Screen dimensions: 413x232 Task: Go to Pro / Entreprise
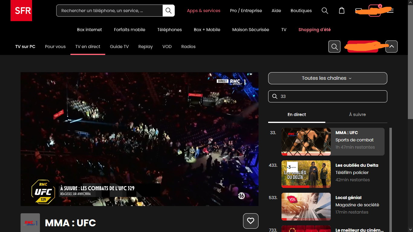[246, 11]
